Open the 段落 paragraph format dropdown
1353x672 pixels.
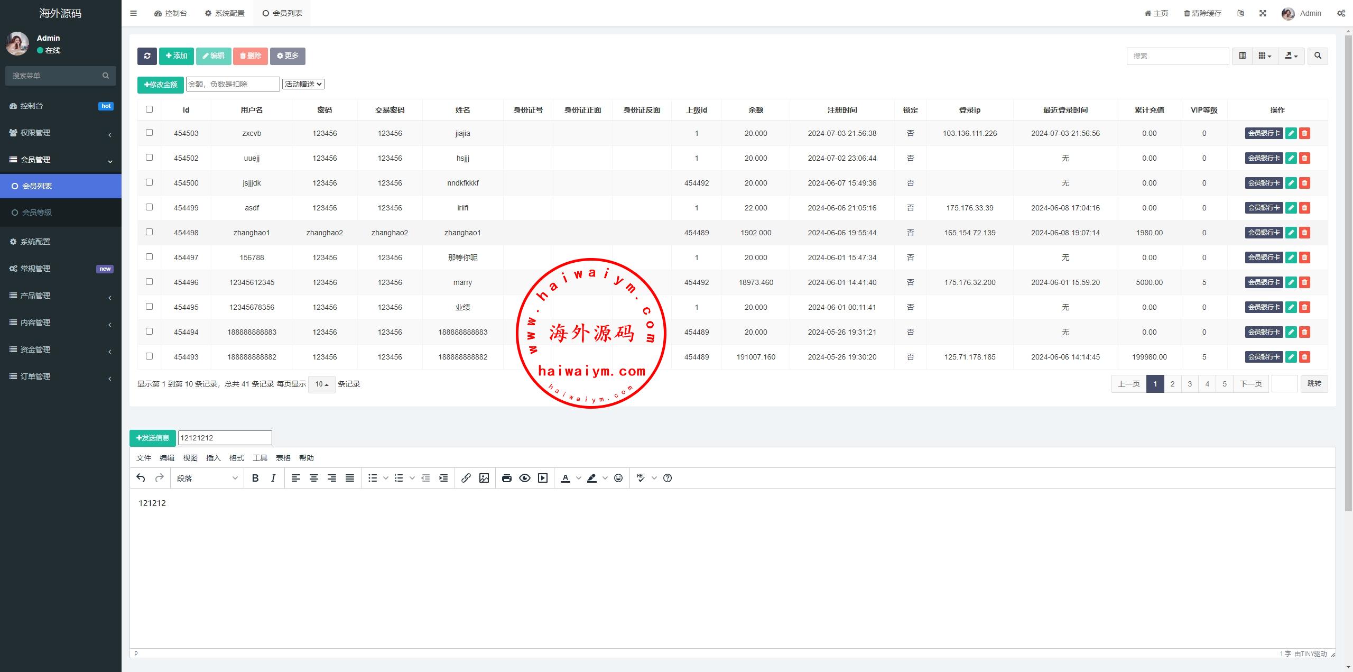click(207, 478)
